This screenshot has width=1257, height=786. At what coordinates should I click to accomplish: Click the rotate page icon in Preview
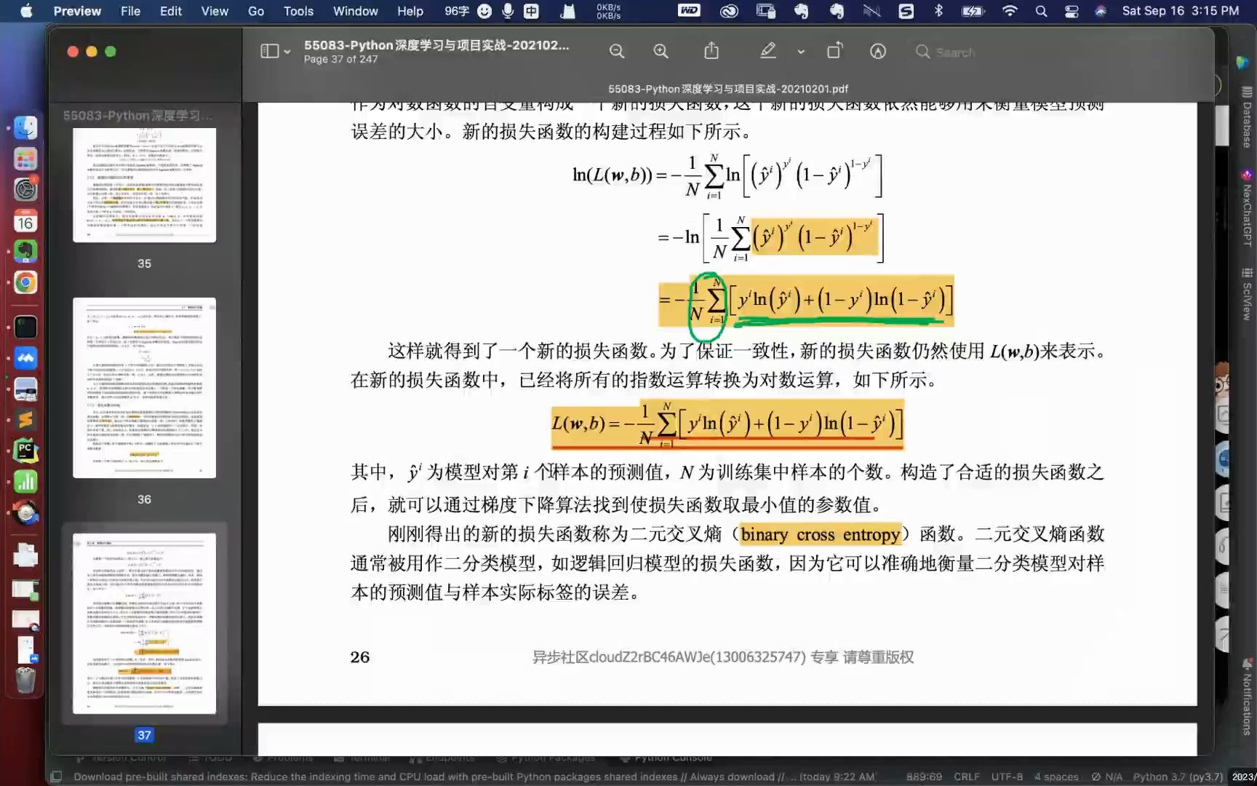pyautogui.click(x=834, y=51)
